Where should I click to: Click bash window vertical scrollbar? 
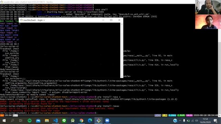(x=122, y=50)
